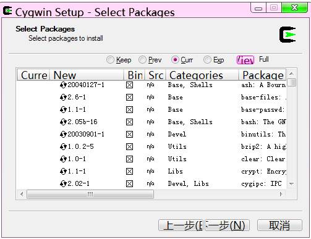The image size is (311, 239).
Task: Click the cycle icon for base-passwd row
Action: 63,109
